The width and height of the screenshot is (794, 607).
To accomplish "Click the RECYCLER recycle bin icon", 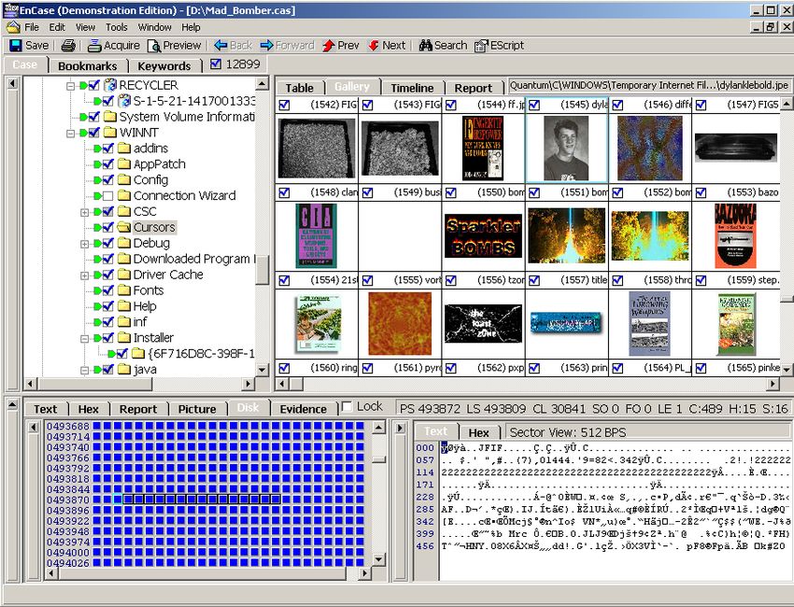I will click(x=110, y=85).
